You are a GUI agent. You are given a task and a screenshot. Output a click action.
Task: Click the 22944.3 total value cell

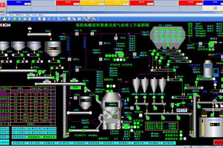31,124
